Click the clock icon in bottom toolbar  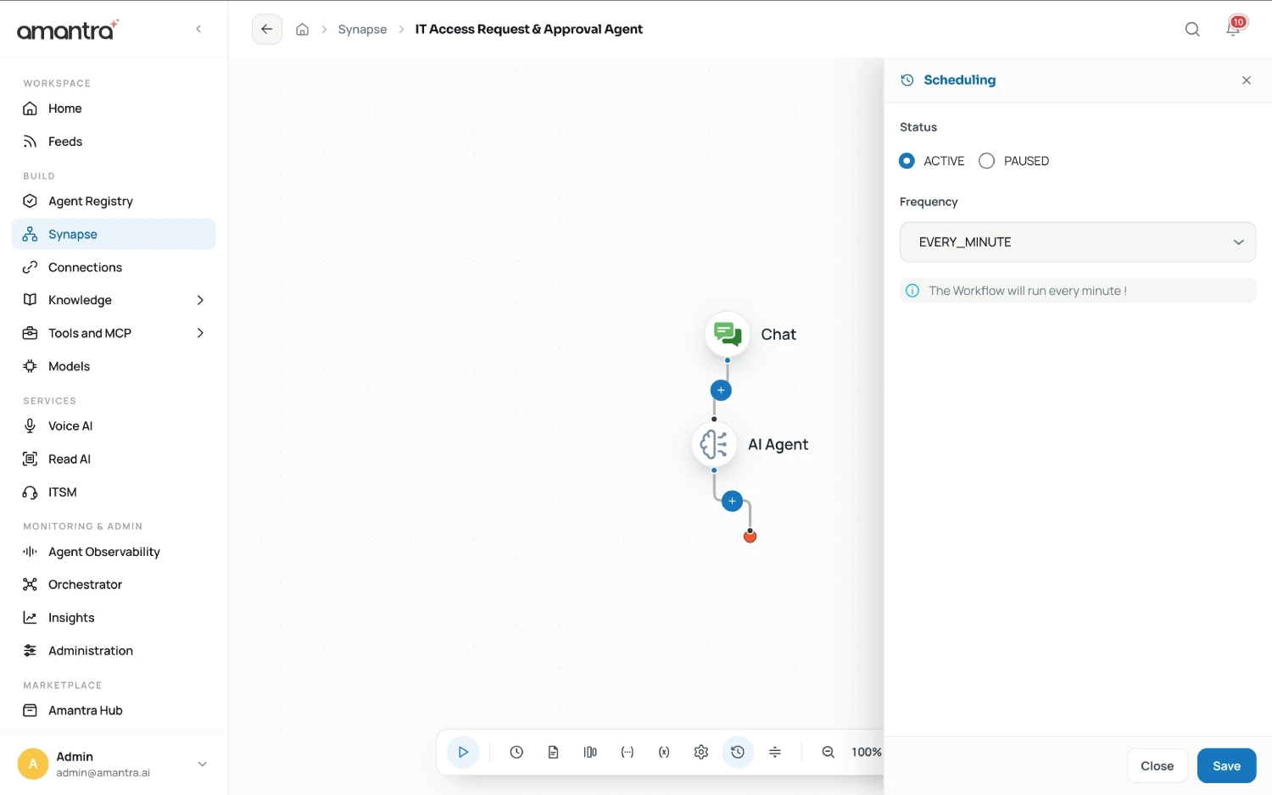(516, 752)
